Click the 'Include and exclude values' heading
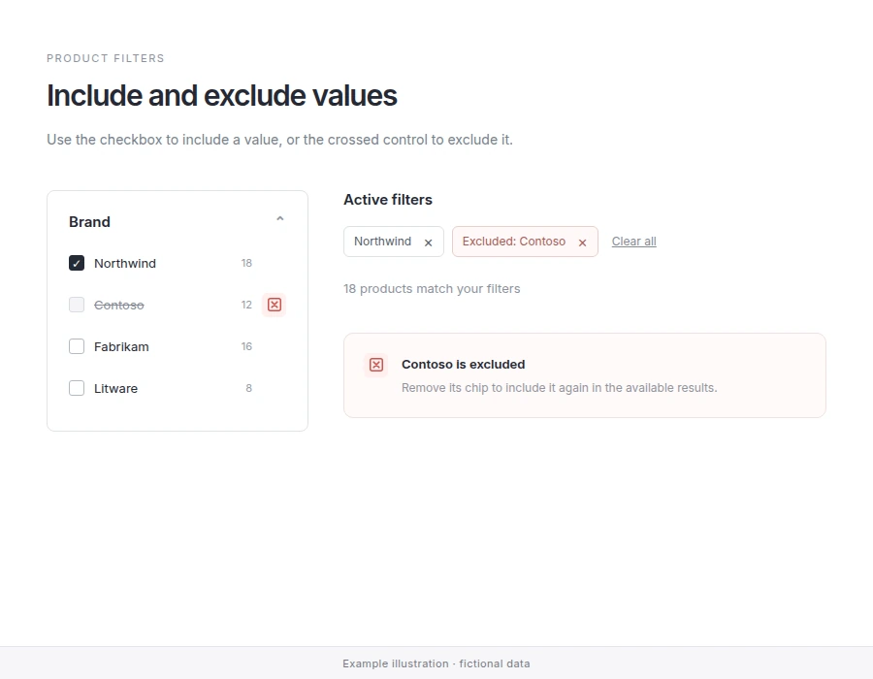The image size is (873, 679). 221,95
